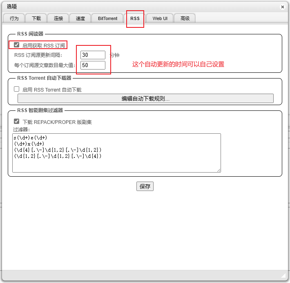This screenshot has width=290, height=283.
Task: Disable the 启用获取 RSS 订阅 checkbox
Action: tap(17, 45)
